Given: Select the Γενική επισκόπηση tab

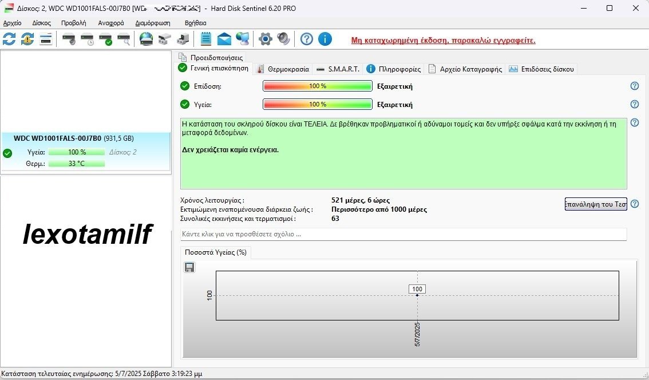Looking at the screenshot, I should (213, 68).
